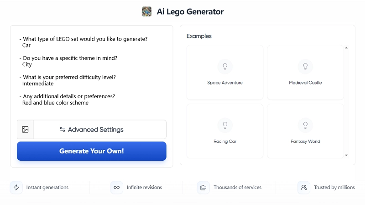Click the examples scrollbar up arrow

(x=346, y=48)
